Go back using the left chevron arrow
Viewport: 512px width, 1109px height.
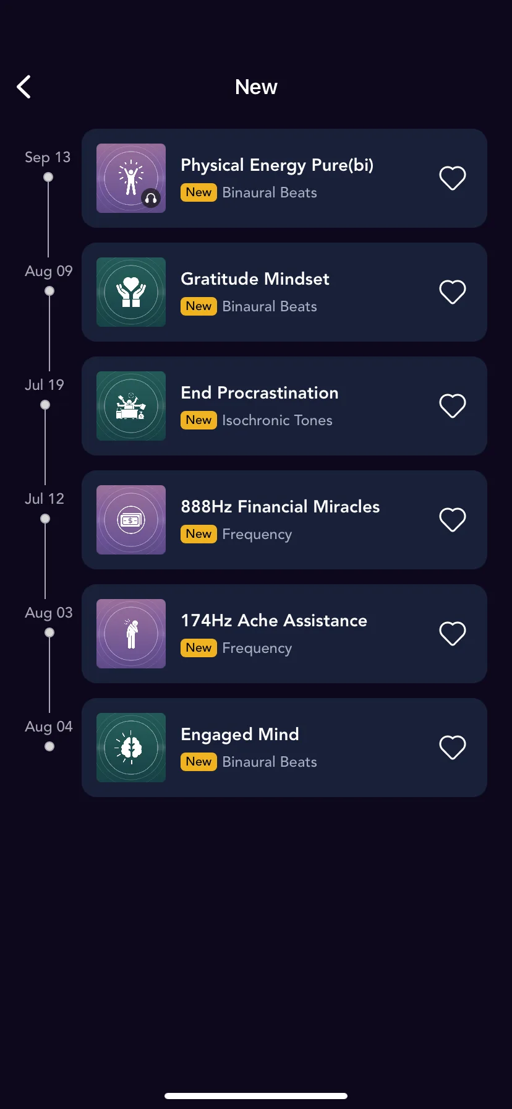(24, 87)
